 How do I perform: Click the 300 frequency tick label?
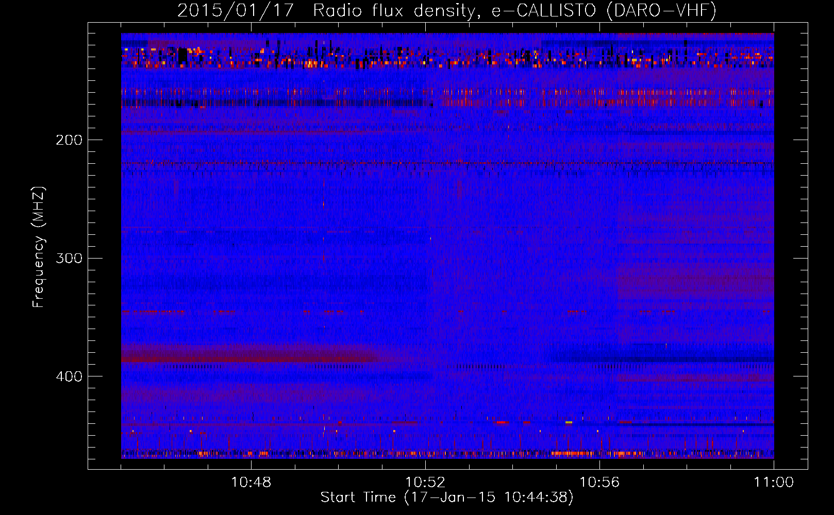[x=69, y=258]
